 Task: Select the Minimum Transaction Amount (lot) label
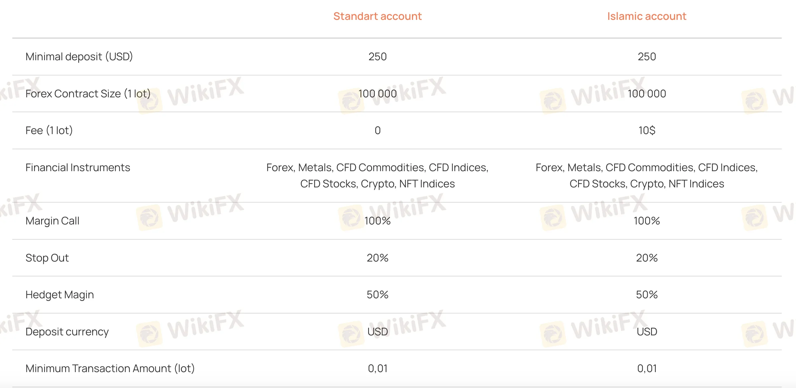110,368
